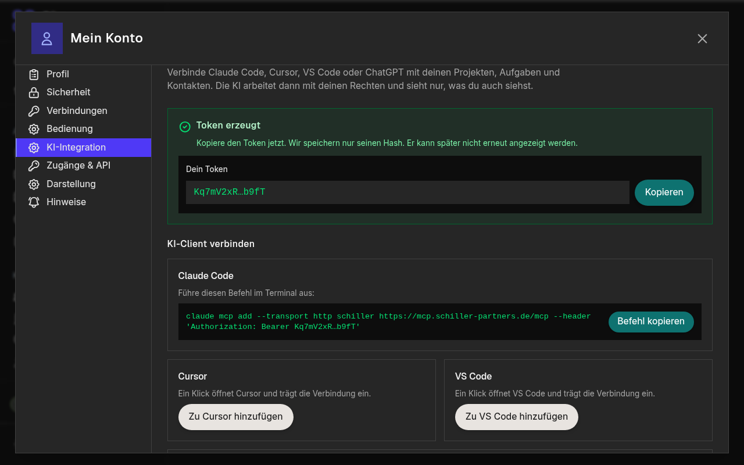Click the account avatar icon beside Mein Konto

[47, 38]
